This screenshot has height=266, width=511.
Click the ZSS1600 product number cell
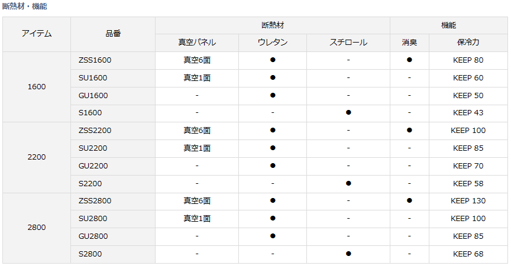[x=113, y=60]
